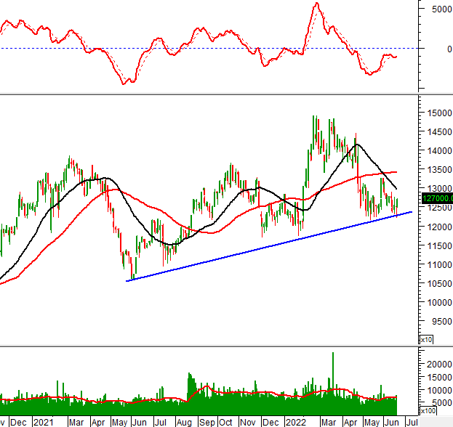Image resolution: width=453 pixels, height=427 pixels.
Task: Click the 14500 price axis label
Action: (436, 132)
